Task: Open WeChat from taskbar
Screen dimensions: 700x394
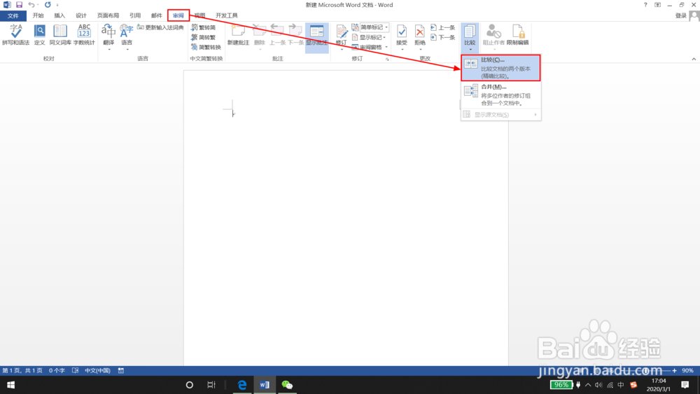Action: 287,385
